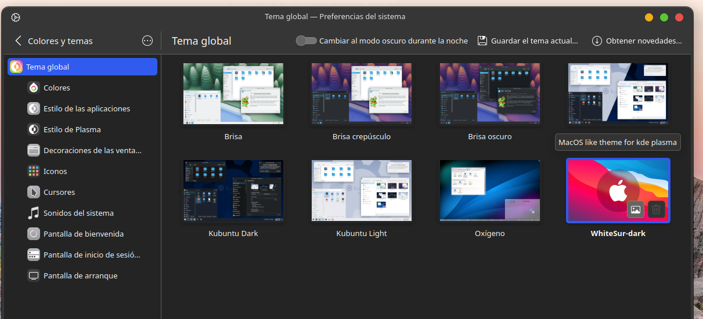The height and width of the screenshot is (319, 703).
Task: Go back using the arrow beside Colores y temas
Action: (x=18, y=41)
